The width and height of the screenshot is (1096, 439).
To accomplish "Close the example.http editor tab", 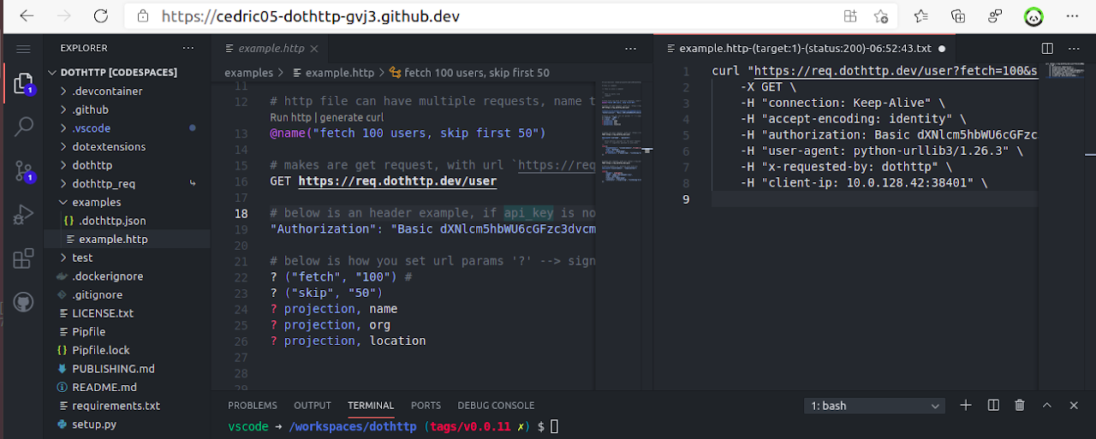I will click(x=313, y=49).
